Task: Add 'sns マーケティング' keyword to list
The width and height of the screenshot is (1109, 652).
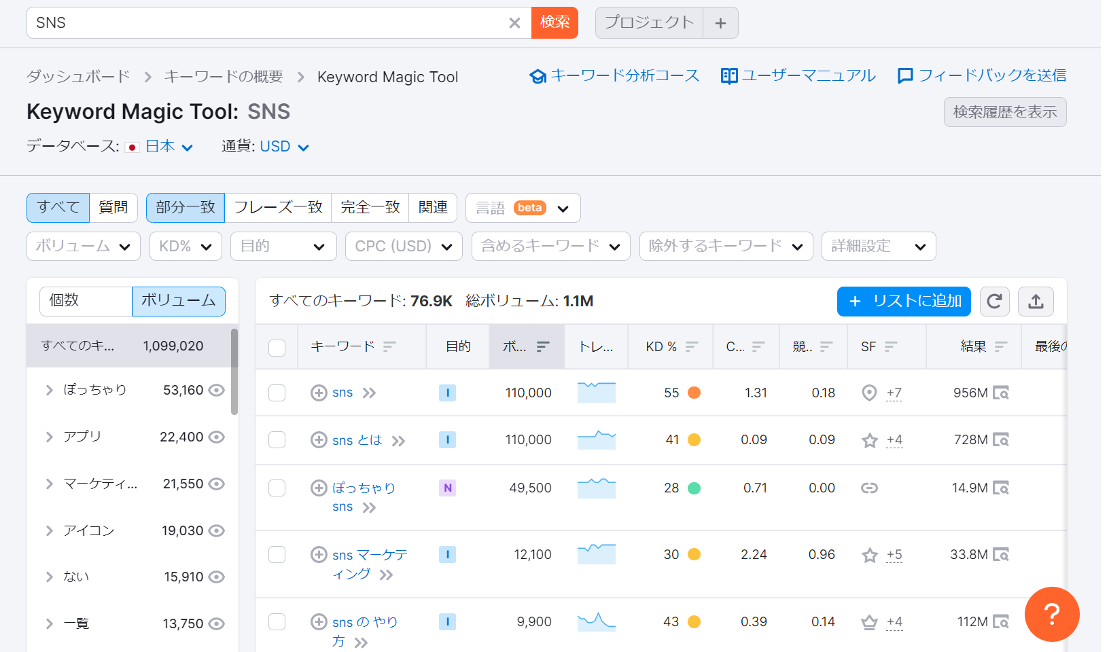Action: tap(319, 554)
